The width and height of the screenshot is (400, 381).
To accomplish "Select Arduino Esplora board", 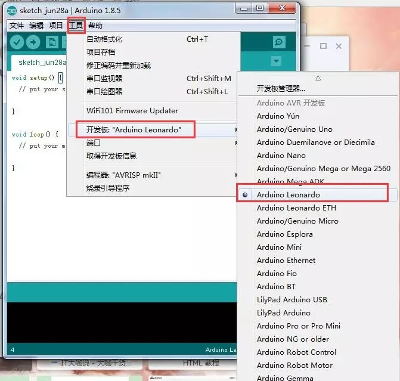I will [x=318, y=234].
